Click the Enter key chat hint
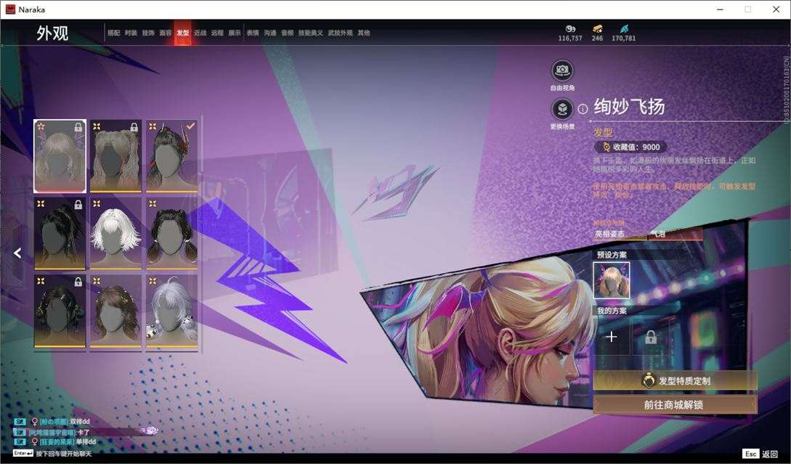This screenshot has width=791, height=464. tap(23, 453)
